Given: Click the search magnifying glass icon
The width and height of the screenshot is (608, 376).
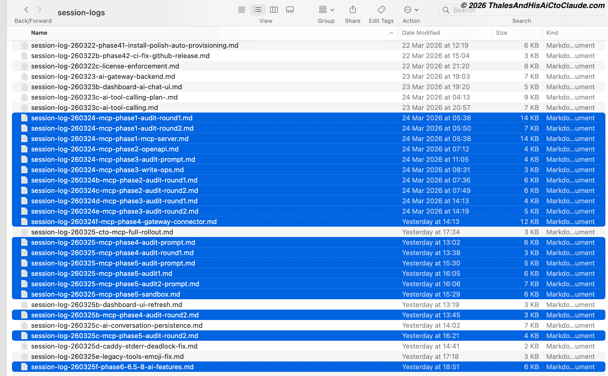Looking at the screenshot, I should point(446,10).
